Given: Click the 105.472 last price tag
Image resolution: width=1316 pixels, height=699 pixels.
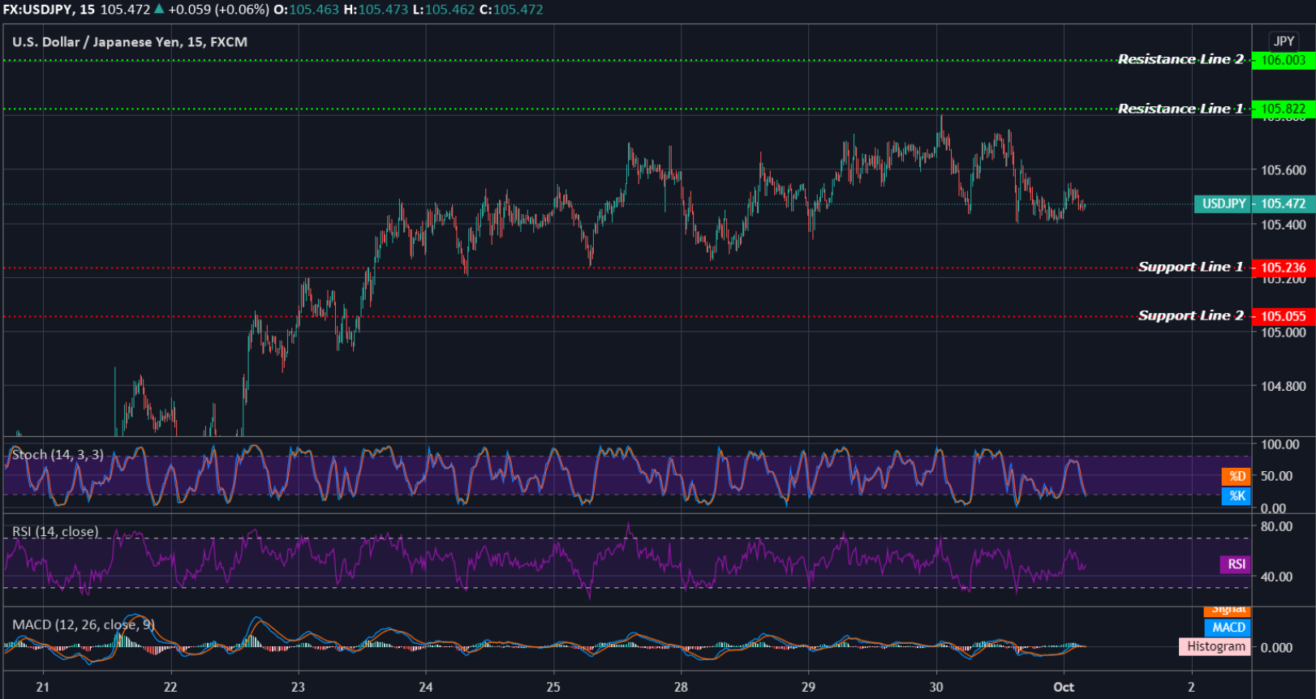Looking at the screenshot, I should 1284,204.
